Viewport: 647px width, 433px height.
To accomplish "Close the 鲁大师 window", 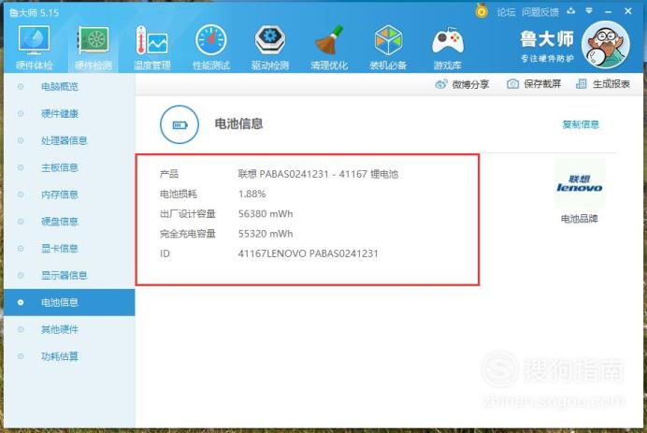I will [x=628, y=11].
